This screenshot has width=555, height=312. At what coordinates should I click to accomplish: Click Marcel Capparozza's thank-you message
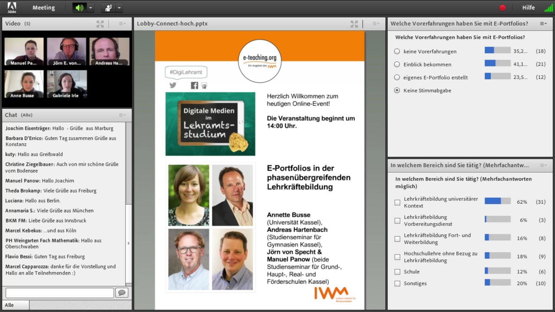tap(61, 270)
